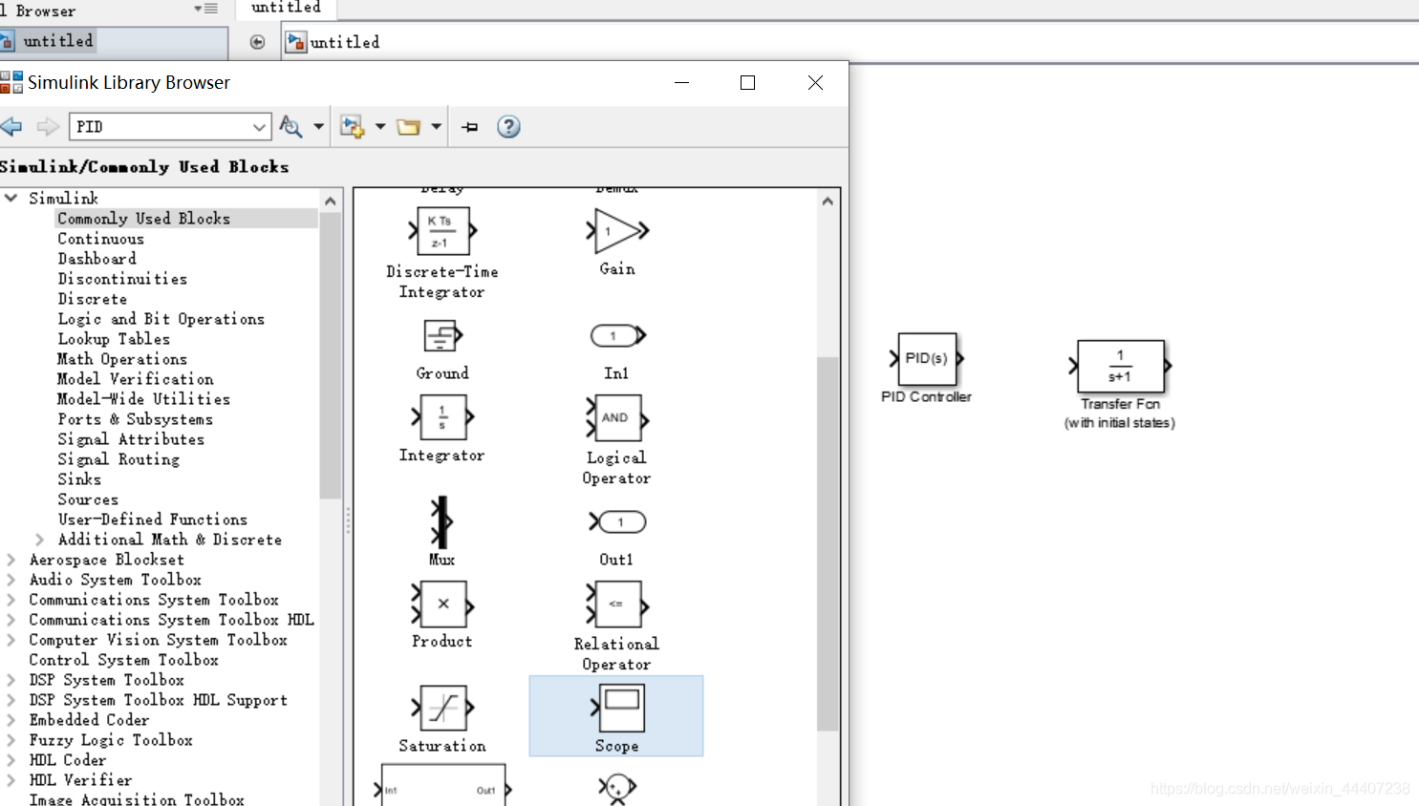The image size is (1419, 806).
Task: Expand the DSP System Toolbox node
Action: 11,680
